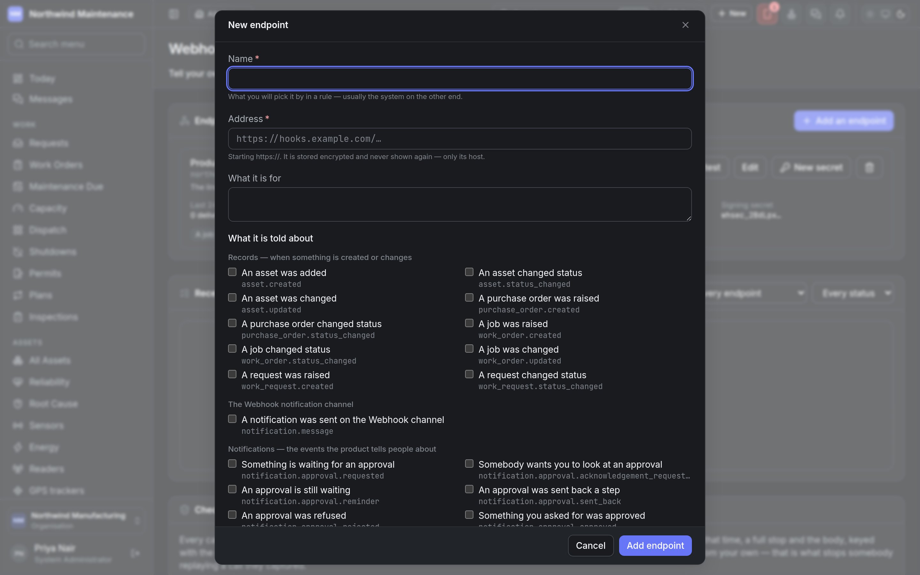Cancel the new endpoint dialog
The width and height of the screenshot is (920, 575).
(x=590, y=545)
